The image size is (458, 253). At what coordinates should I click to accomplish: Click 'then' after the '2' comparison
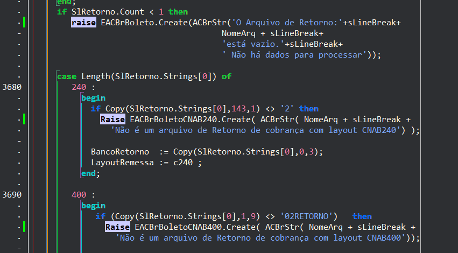coord(309,109)
